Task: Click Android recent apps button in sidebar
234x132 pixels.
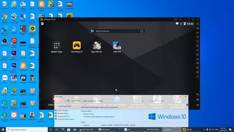Action: pyautogui.click(x=197, y=105)
